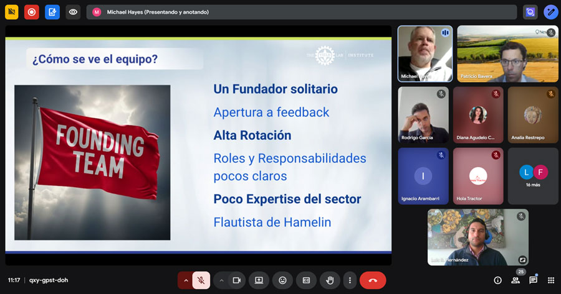Expand the video settings arrow beside camera
The image size is (561, 294).
tap(221, 280)
